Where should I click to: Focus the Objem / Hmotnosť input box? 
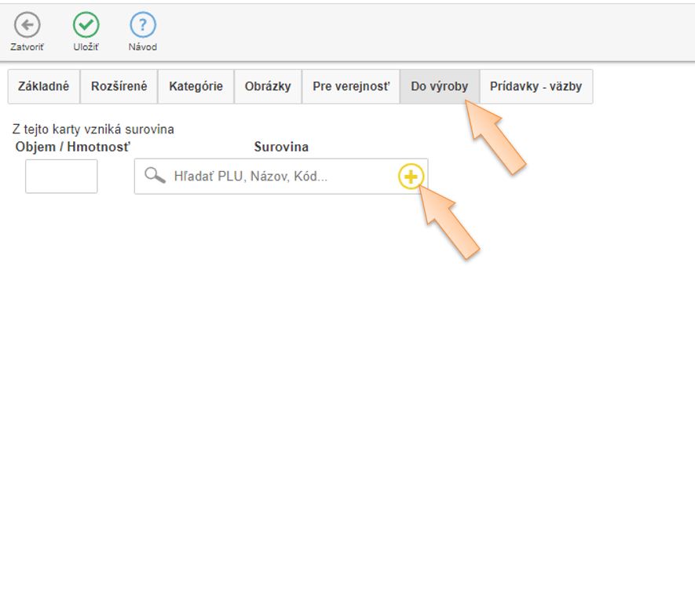pyautogui.click(x=61, y=177)
